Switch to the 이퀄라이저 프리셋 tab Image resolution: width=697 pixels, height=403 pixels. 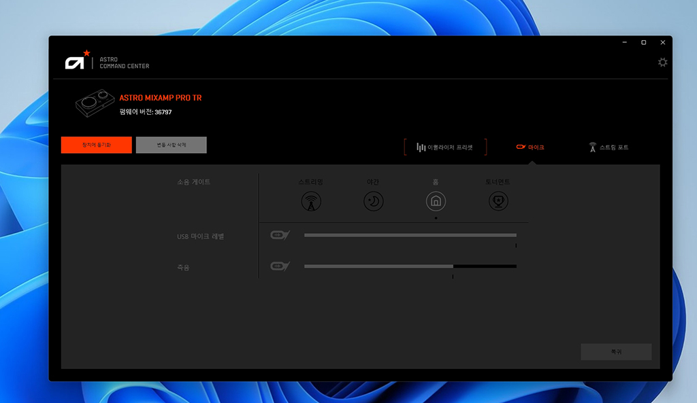445,147
